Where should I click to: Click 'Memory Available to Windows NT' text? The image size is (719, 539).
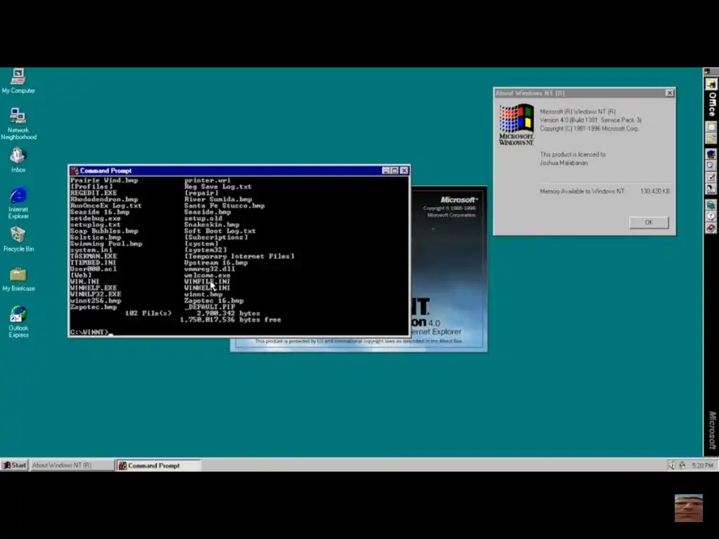tap(582, 191)
